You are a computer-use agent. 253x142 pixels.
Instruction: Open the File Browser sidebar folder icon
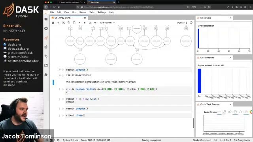pyautogui.click(x=46, y=19)
